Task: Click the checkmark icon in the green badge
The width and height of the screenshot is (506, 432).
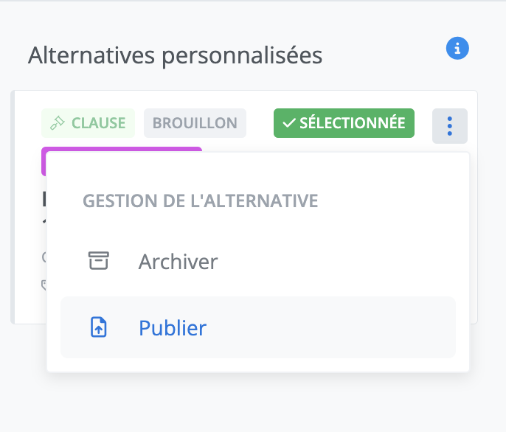Action: [289, 123]
